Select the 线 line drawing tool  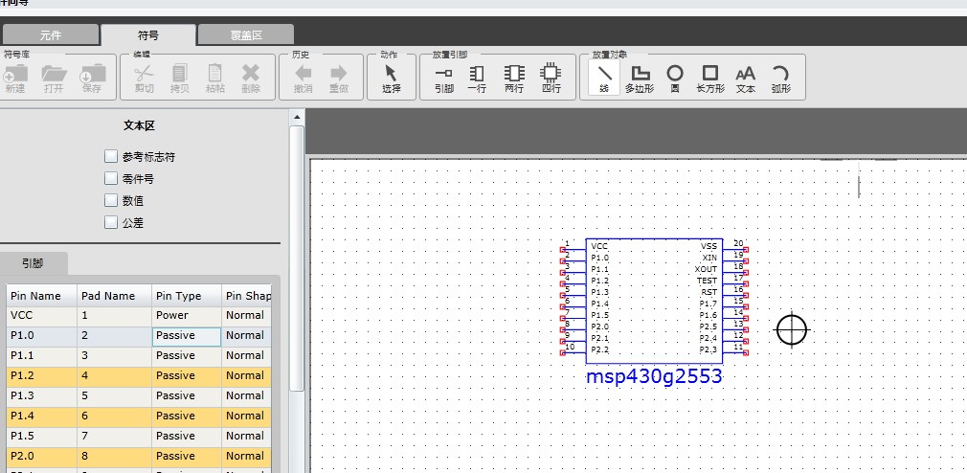click(604, 79)
